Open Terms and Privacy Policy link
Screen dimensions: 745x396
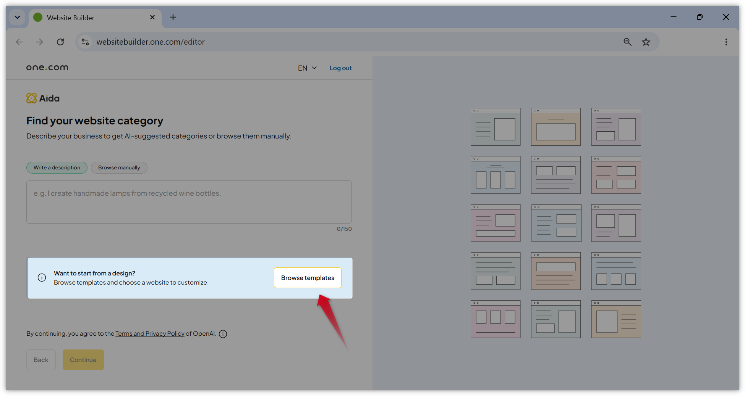(x=150, y=333)
